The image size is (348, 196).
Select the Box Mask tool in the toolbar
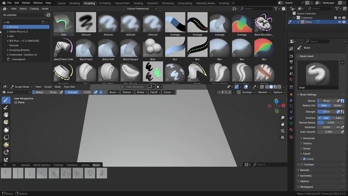tap(6, 130)
